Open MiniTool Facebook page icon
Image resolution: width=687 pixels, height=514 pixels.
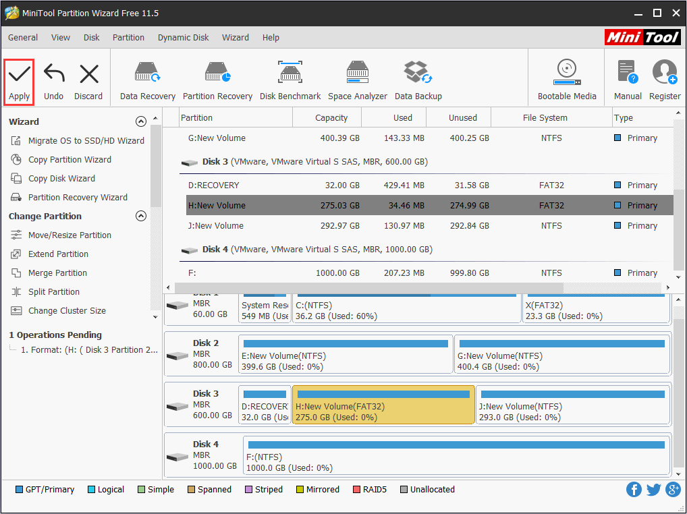(x=634, y=490)
